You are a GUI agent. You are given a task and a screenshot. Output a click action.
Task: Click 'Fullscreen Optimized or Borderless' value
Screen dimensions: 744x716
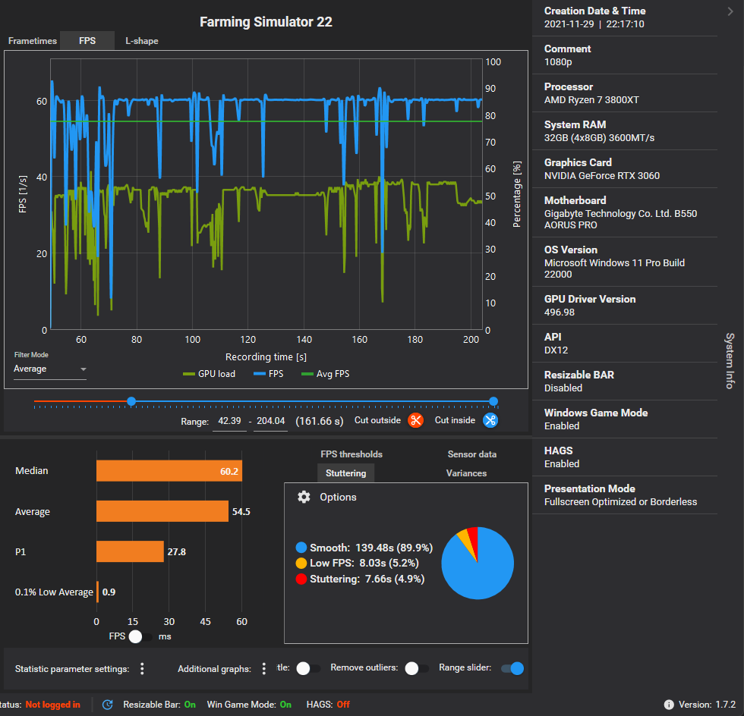(x=621, y=502)
